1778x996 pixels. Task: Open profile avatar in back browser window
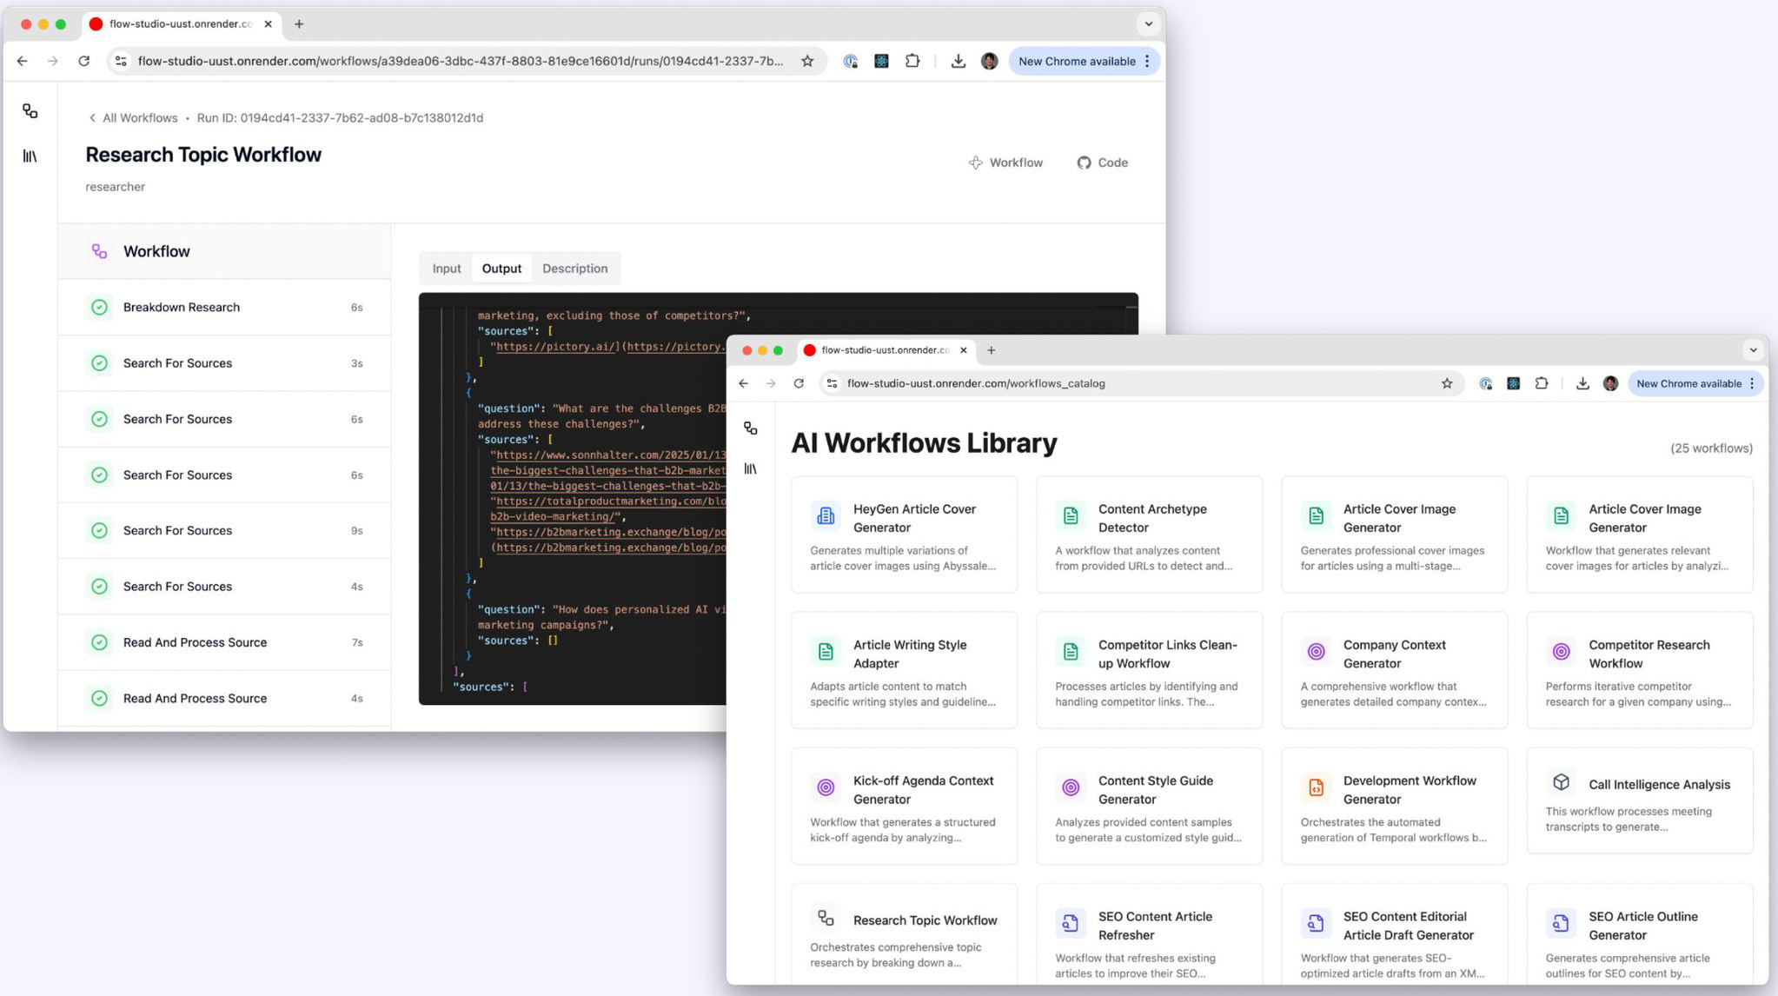click(989, 61)
